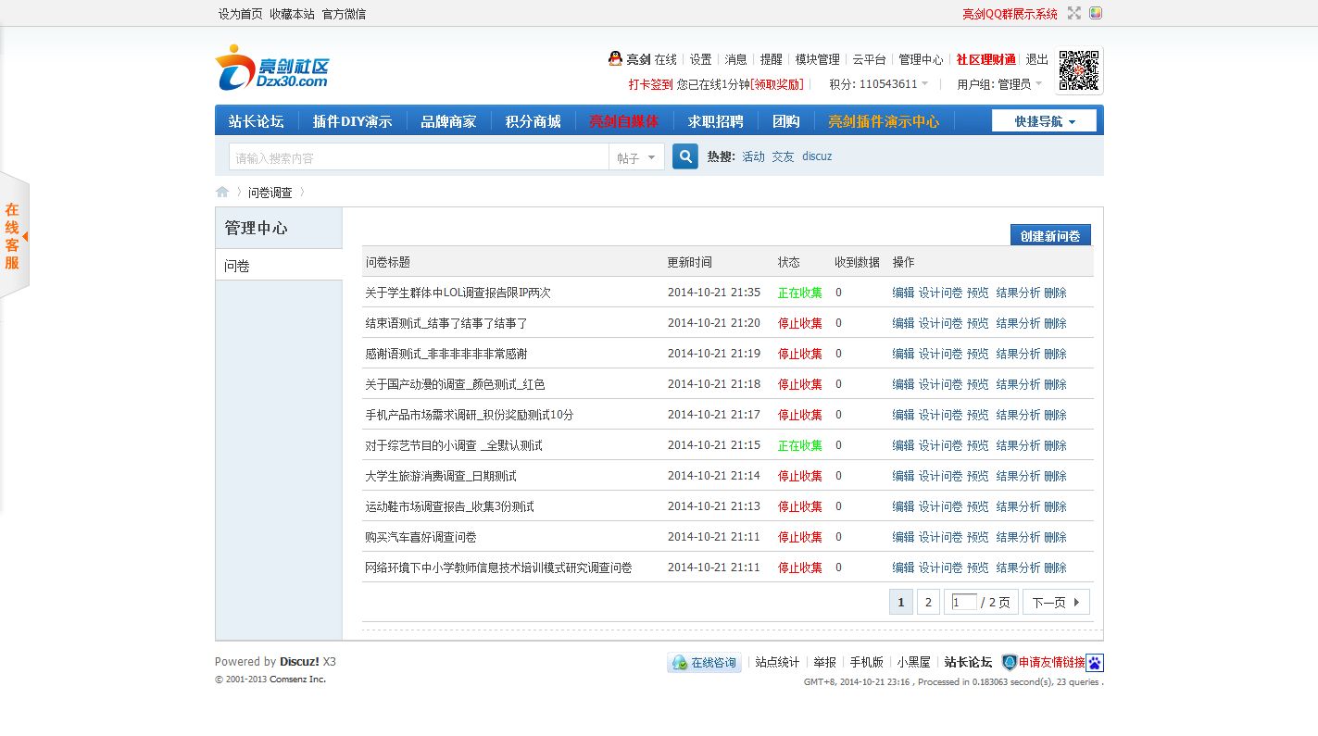This screenshot has height=736, width=1318.
Task: Go to 下一页 next page
Action: pos(1056,602)
